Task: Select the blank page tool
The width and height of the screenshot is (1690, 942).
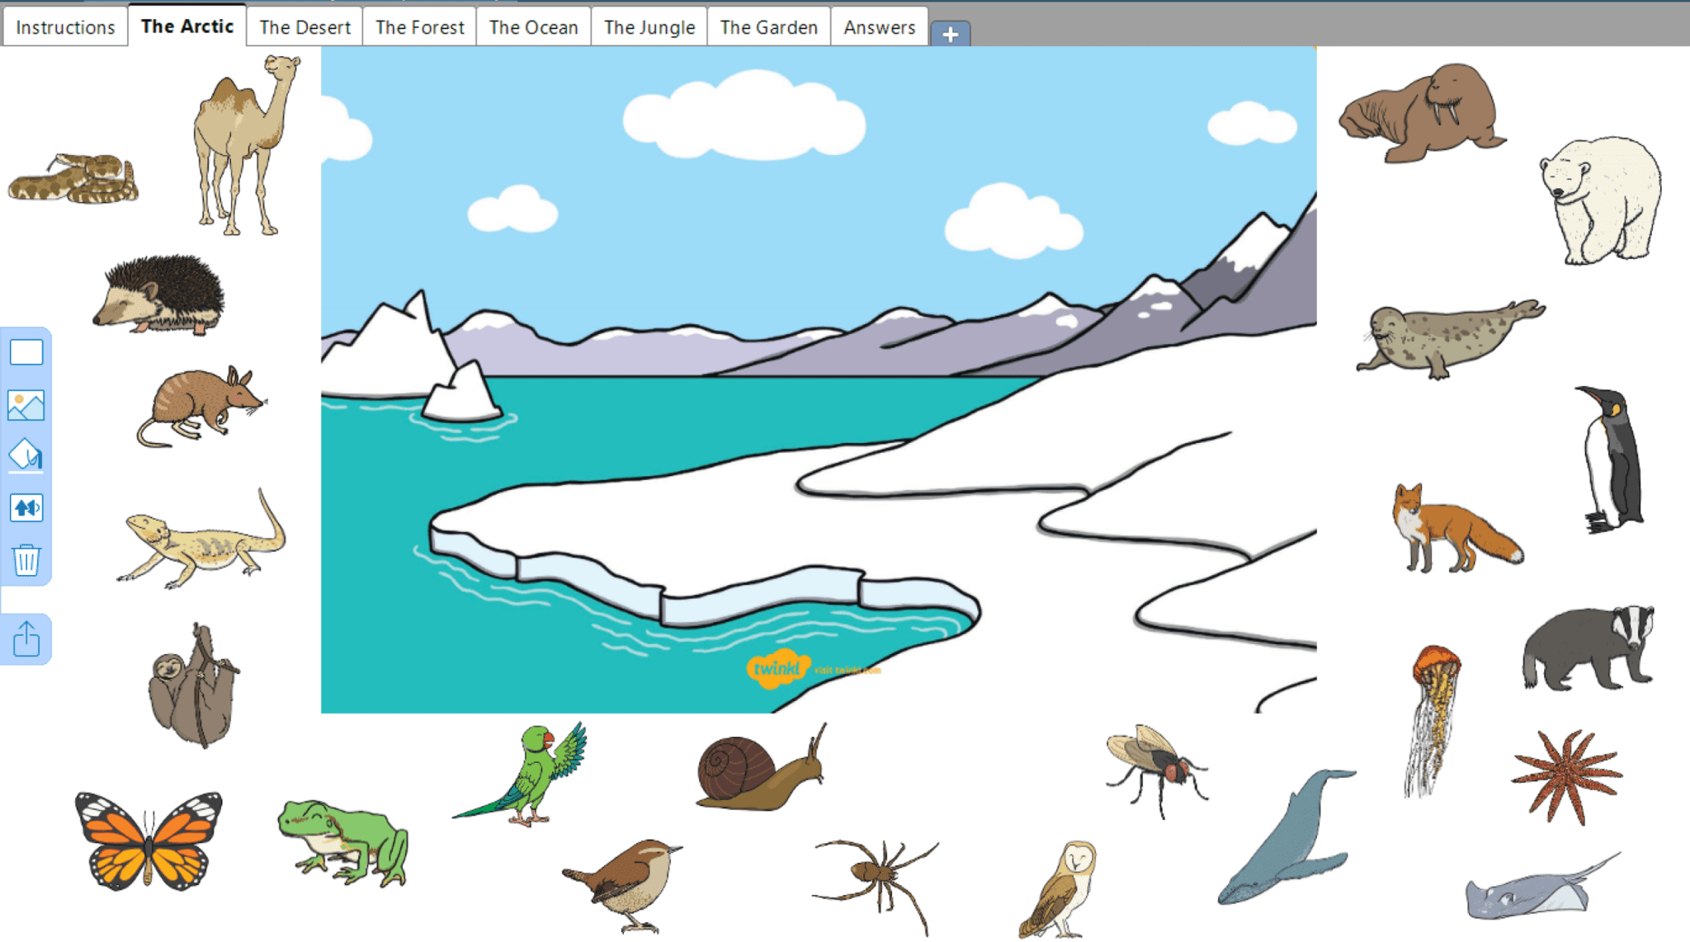Action: point(26,352)
